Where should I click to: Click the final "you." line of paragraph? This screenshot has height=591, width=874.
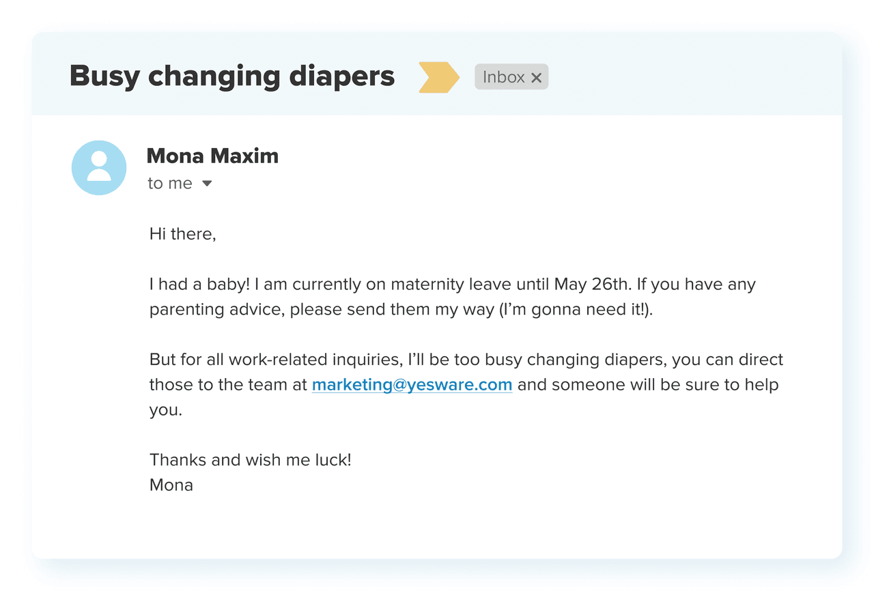coord(166,410)
